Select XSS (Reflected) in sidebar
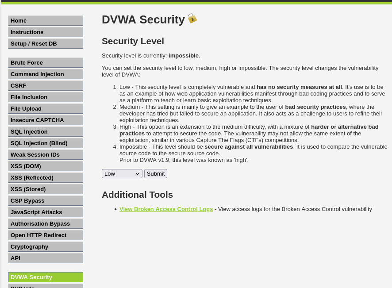Viewport: 392px width, 288px height. [x=46, y=177]
